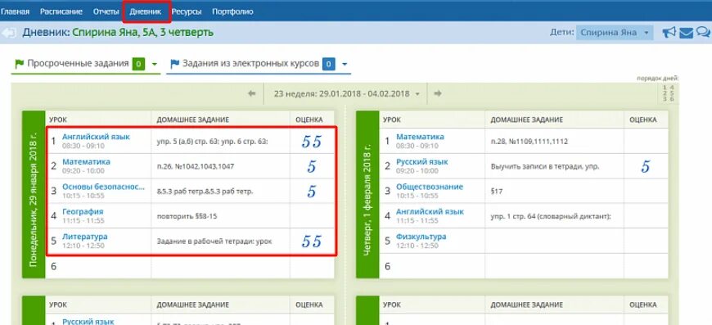Open announcements megaphone icon

pyautogui.click(x=669, y=33)
